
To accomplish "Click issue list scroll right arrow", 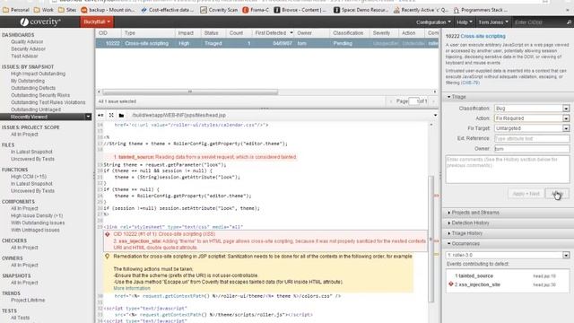I will [x=435, y=92].
